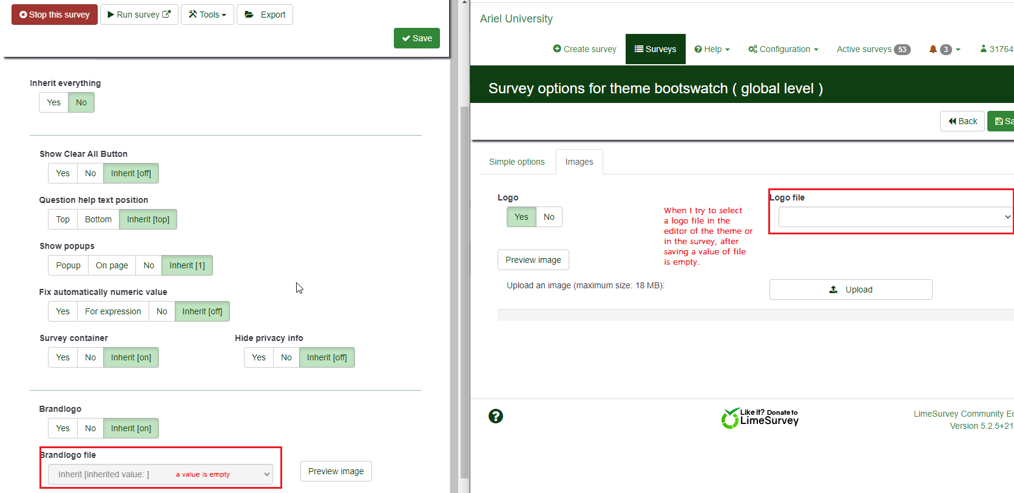
Task: Set Fix automatically numeric value to Yes
Action: pyautogui.click(x=63, y=311)
